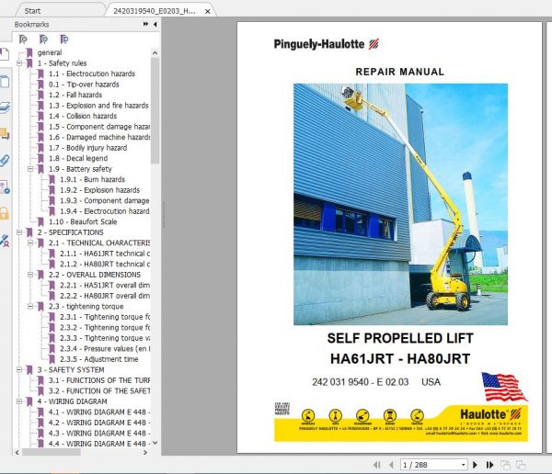The width and height of the screenshot is (552, 474).
Task: Open '1.10 - Beaufort Scale' bookmark
Action: [83, 222]
